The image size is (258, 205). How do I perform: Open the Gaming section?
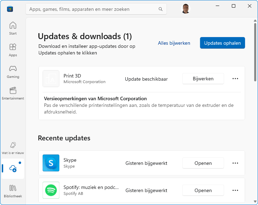coord(13,72)
